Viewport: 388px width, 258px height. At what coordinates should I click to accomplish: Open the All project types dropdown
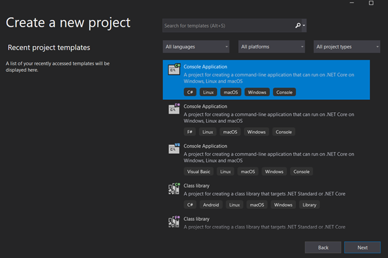pyautogui.click(x=347, y=47)
